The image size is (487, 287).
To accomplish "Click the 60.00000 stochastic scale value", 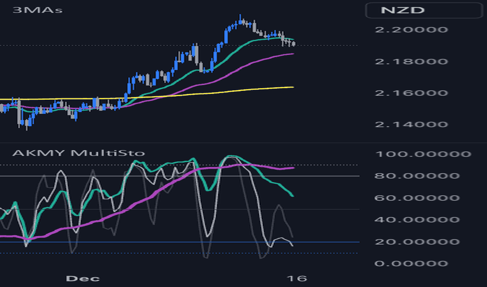I will pyautogui.click(x=417, y=198).
